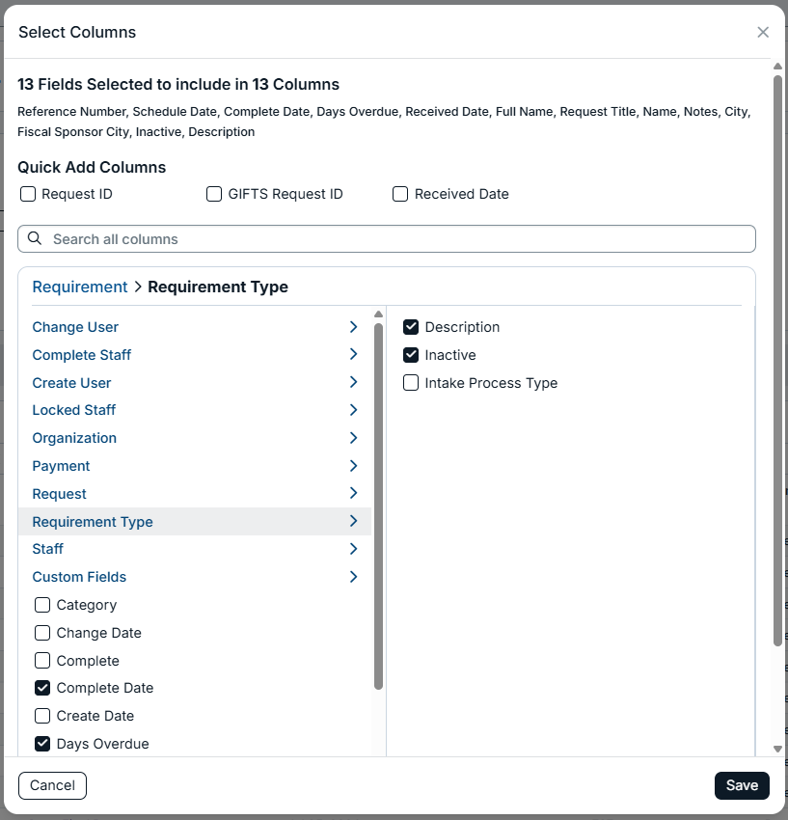Click the Change User chevron arrow

pyautogui.click(x=353, y=327)
